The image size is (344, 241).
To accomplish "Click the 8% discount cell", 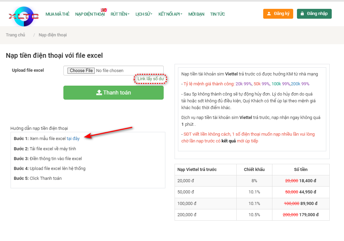I will (254, 181).
